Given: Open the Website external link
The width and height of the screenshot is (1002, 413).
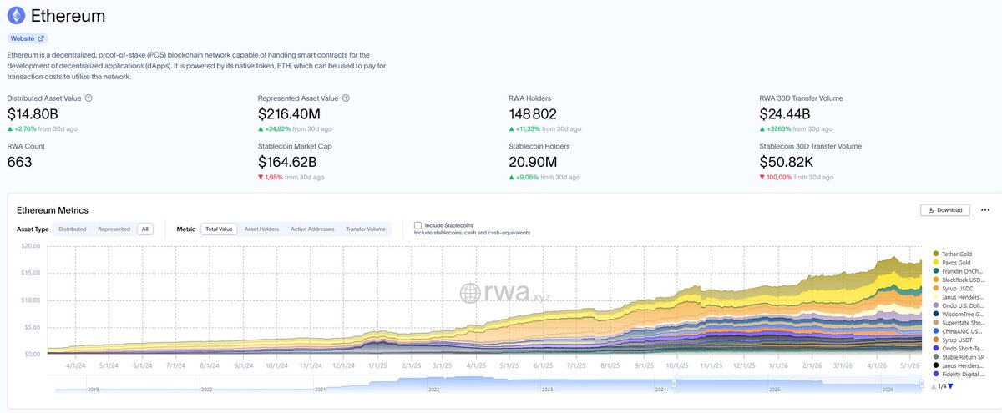Looking at the screenshot, I should pos(28,38).
